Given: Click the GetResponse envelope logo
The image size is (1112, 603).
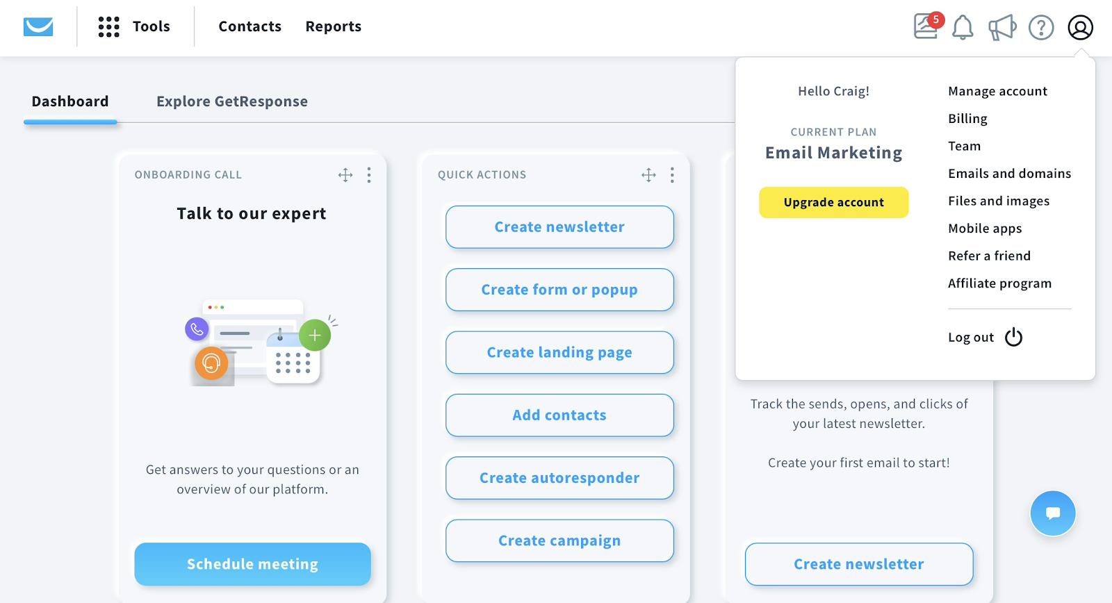Looking at the screenshot, I should point(38,26).
